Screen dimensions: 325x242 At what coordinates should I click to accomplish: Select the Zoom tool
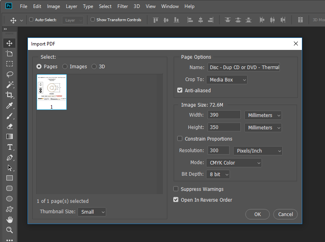(x=9, y=230)
